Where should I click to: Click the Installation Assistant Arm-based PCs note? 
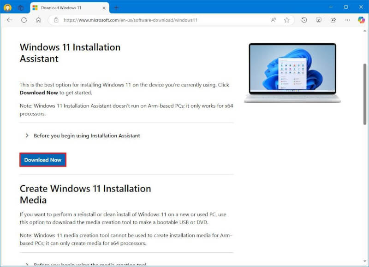126,110
